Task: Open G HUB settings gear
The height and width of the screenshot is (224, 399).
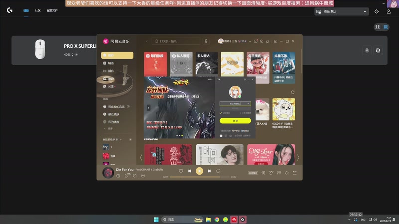Action: pyautogui.click(x=376, y=11)
